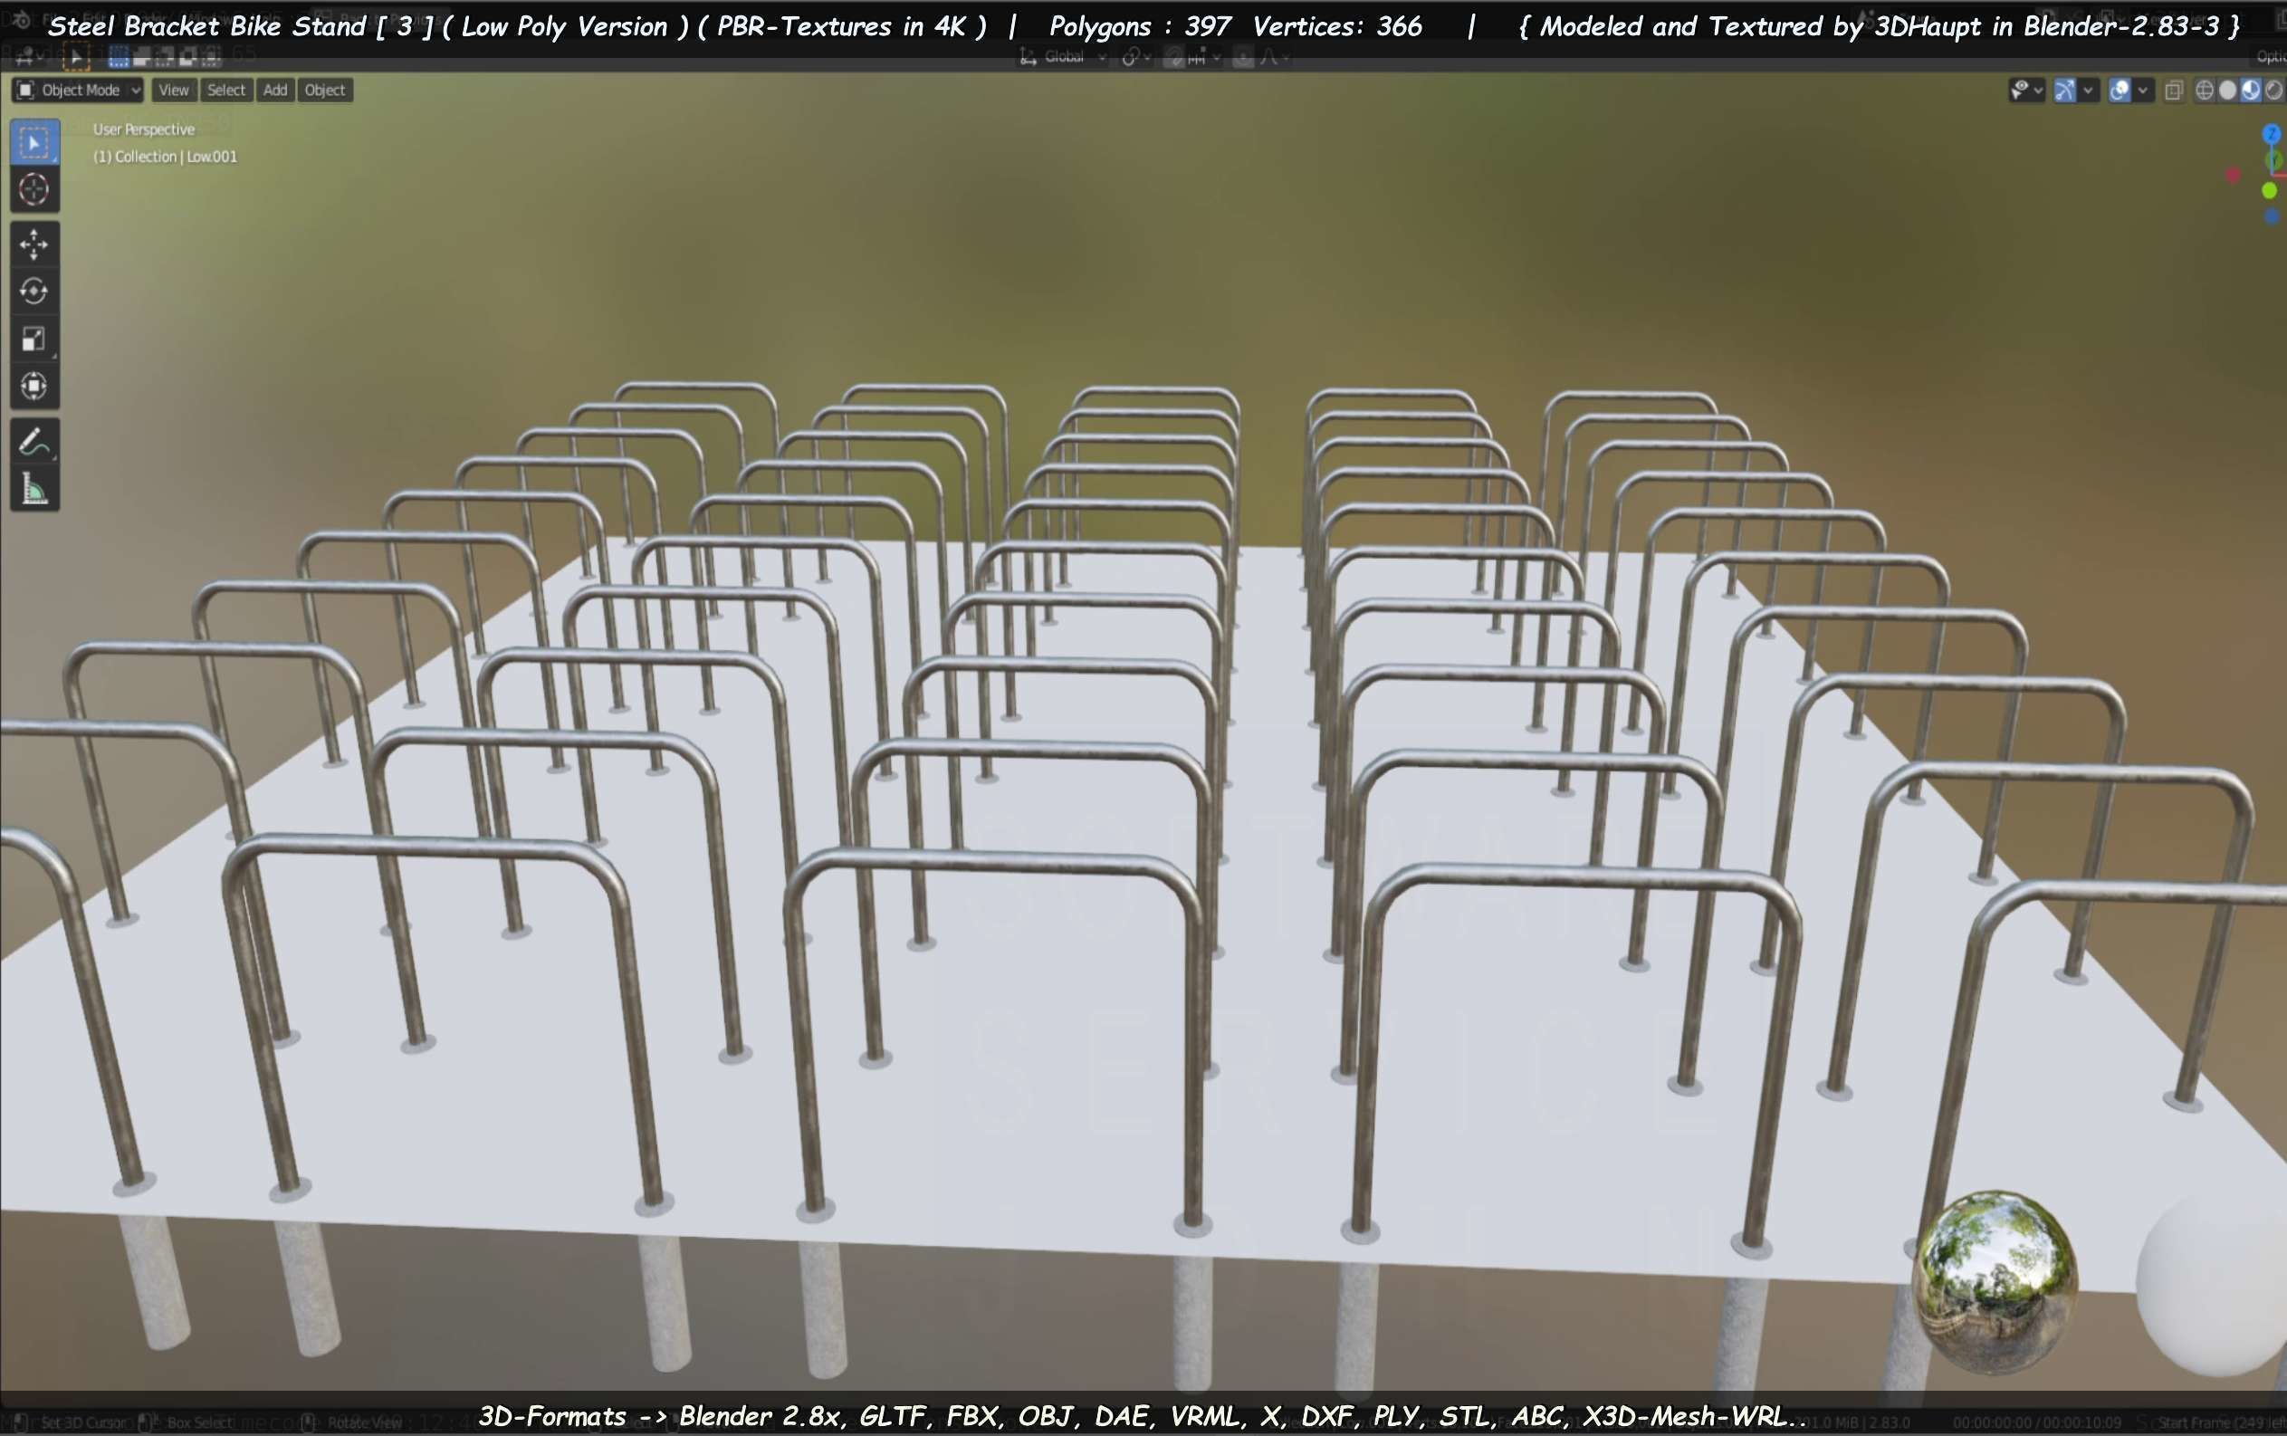Activate the Rotate tool
The height and width of the screenshot is (1436, 2287).
point(34,291)
